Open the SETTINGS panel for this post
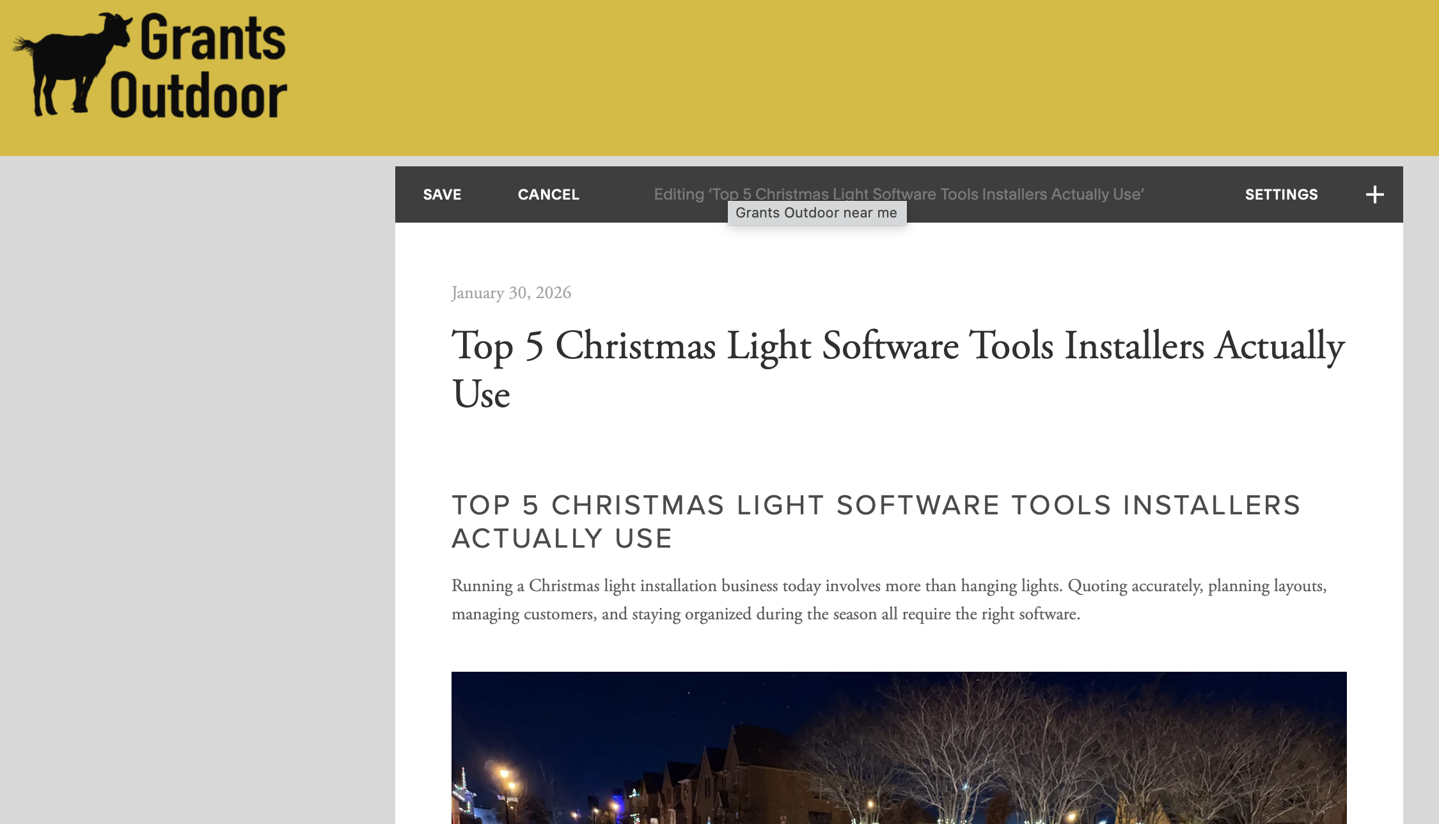 tap(1281, 194)
